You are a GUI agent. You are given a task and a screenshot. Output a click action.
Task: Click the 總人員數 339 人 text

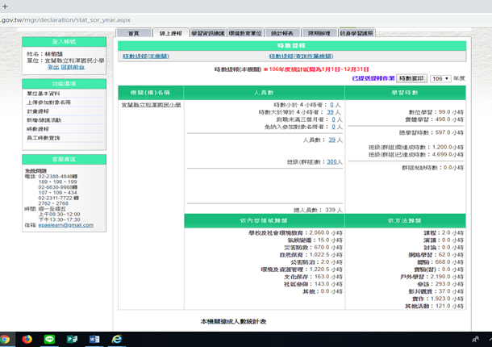coord(318,210)
